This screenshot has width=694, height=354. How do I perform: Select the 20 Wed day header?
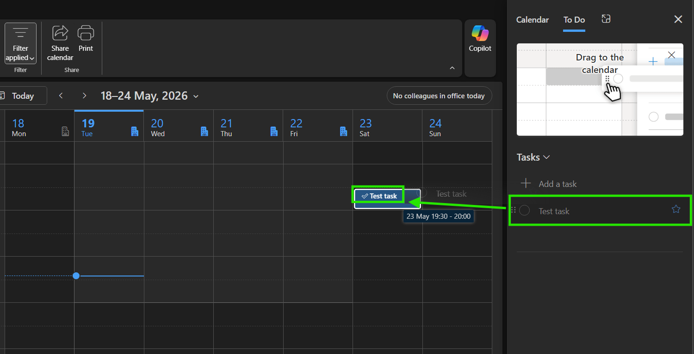click(179, 126)
